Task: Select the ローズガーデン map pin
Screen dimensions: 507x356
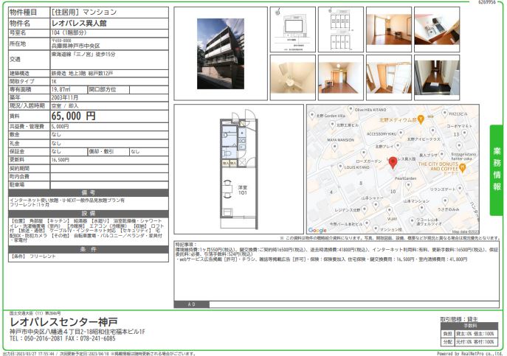Action: coord(363,153)
